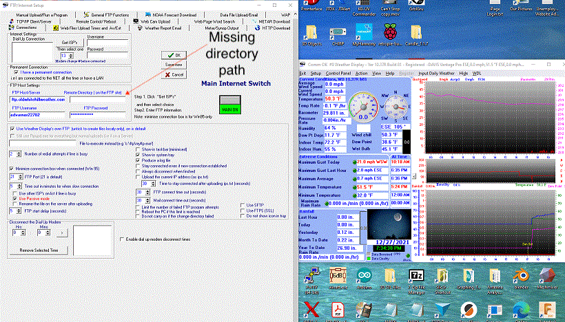Adjust the slow connection time out minutes spinner
Screen dimensions: 565x322
19,186
